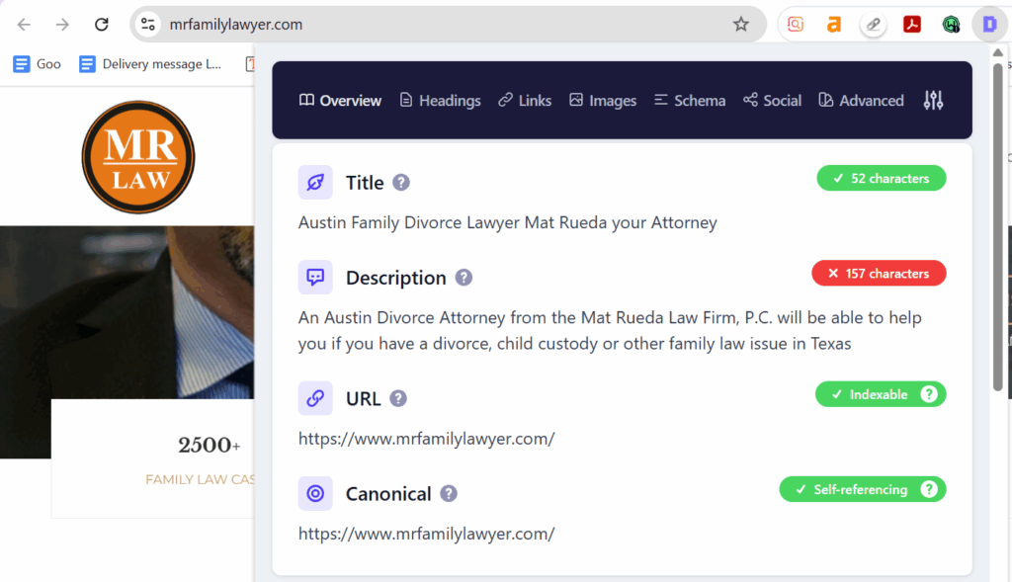The height and width of the screenshot is (582, 1012).
Task: Show help for Description
Action: coord(464,278)
